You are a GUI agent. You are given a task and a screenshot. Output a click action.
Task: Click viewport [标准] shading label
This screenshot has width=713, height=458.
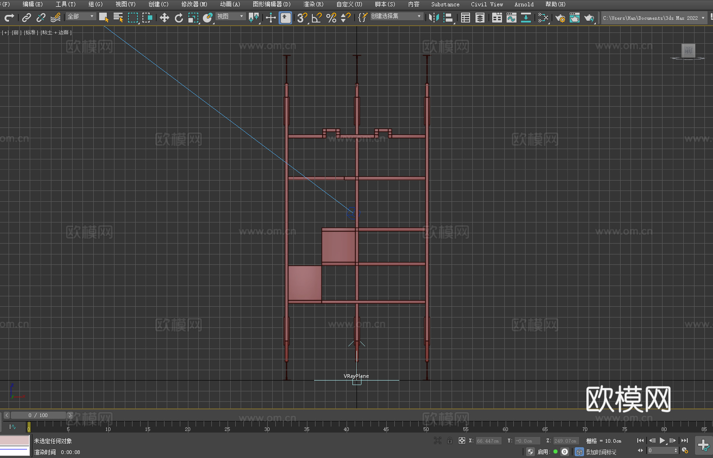pos(31,32)
